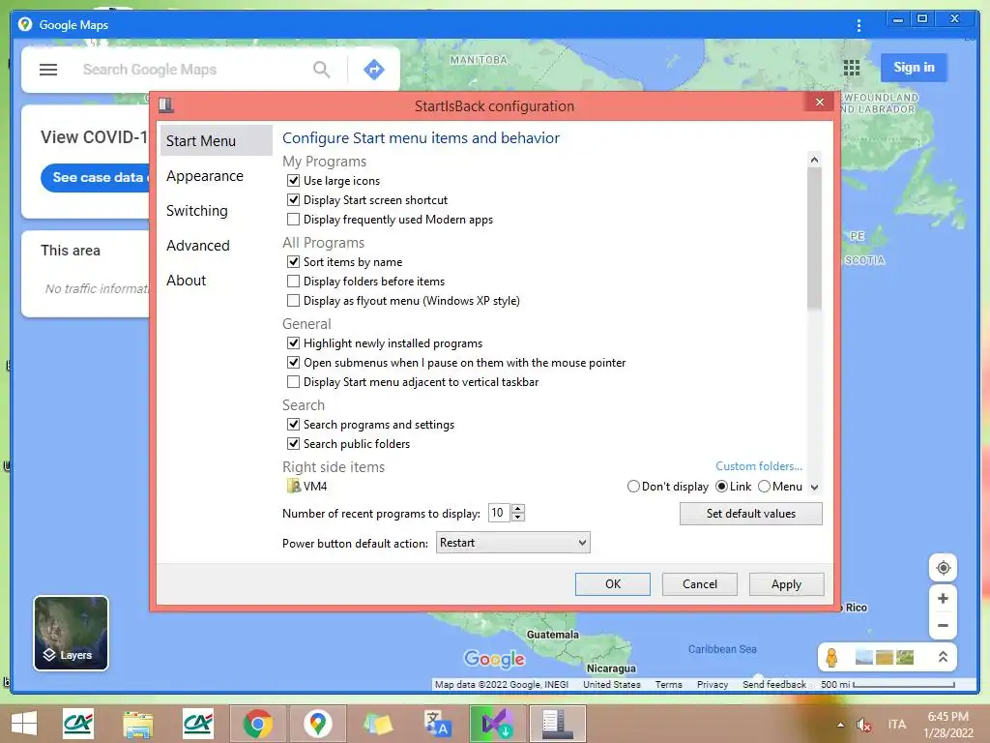This screenshot has width=990, height=743.
Task: Open the Visual Studio installer taskbar icon
Action: (497, 724)
